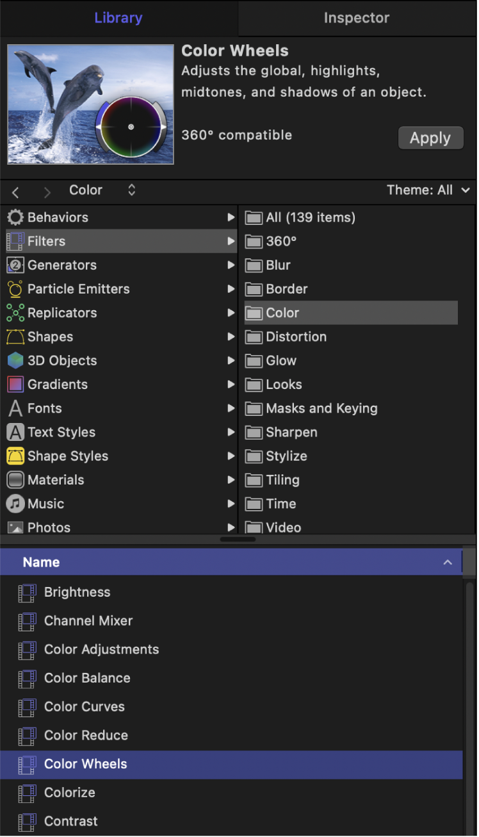Click the 3D Objects cube icon
This screenshot has width=479, height=837.
coord(15,360)
